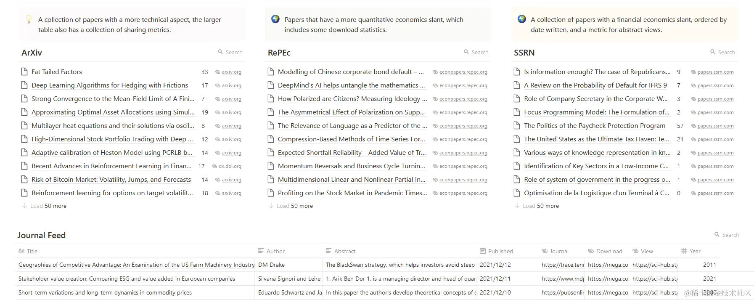
Task: Open How Polarized are Citizens? paper
Action: (352, 99)
